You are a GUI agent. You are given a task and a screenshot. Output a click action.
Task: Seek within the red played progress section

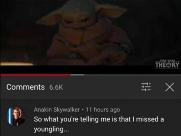point(35,75)
